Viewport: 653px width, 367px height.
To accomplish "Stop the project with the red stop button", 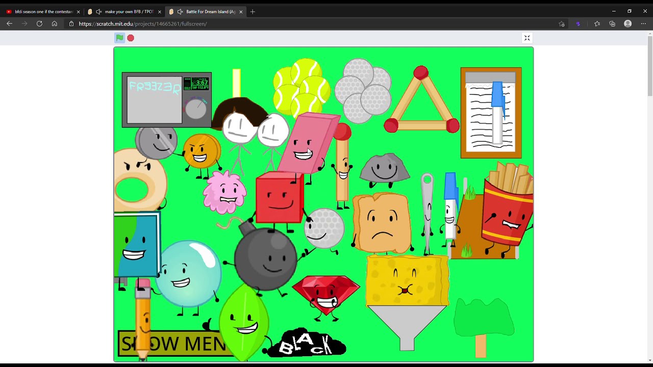I will tap(131, 38).
